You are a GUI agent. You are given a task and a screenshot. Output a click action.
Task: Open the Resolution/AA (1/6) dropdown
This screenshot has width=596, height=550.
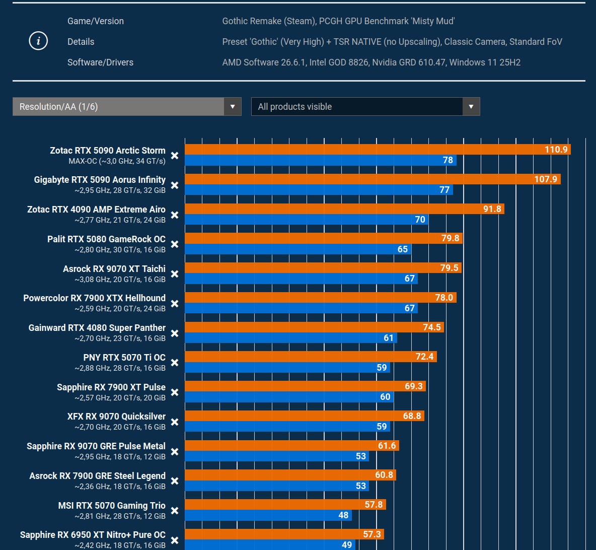tap(127, 106)
